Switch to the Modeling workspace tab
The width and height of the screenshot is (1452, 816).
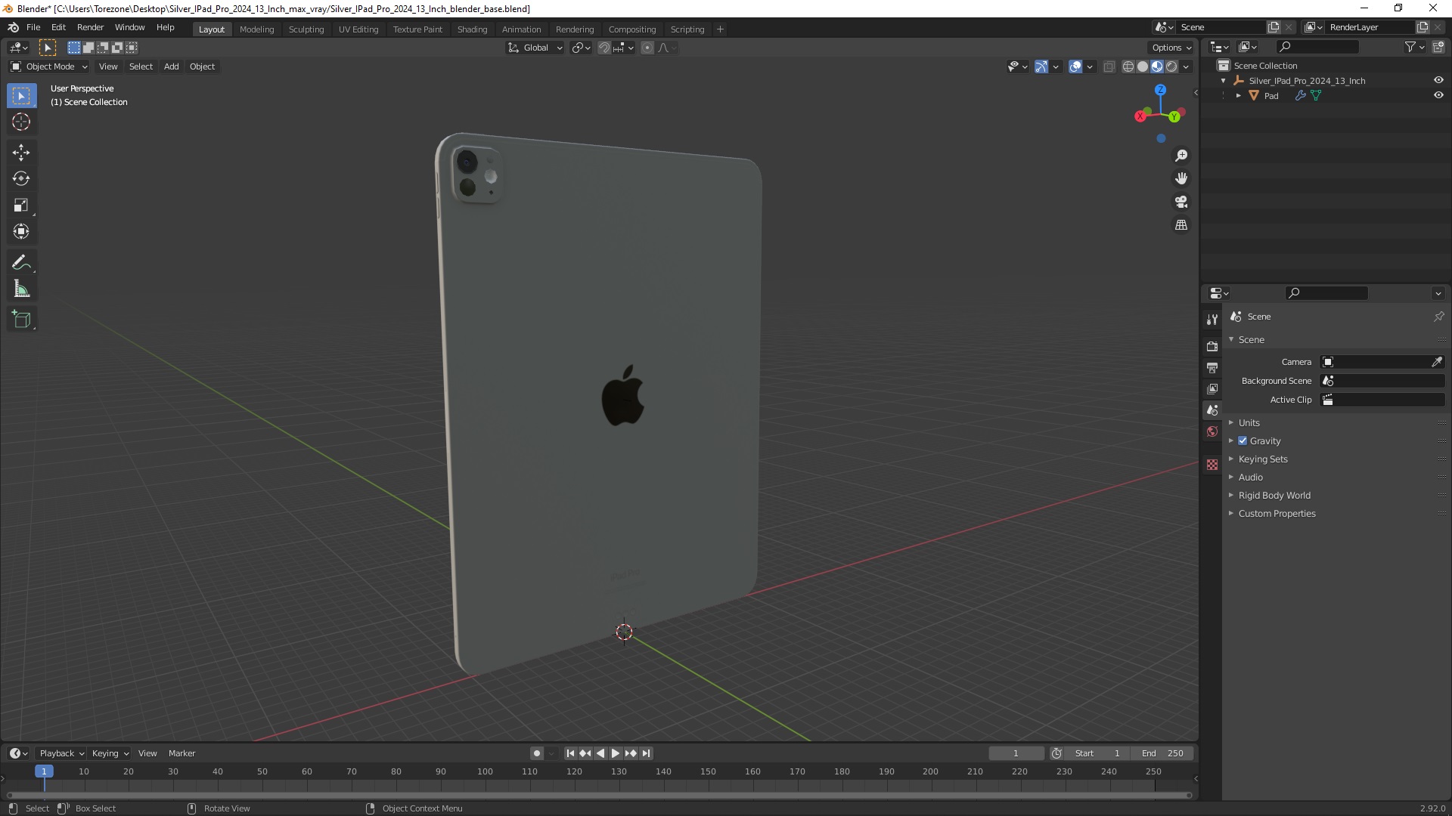(256, 29)
